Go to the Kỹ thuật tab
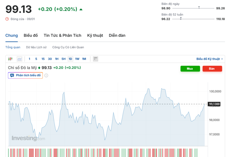226x157 pixels. coord(95,35)
